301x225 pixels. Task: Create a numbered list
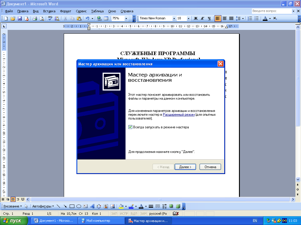click(250, 18)
